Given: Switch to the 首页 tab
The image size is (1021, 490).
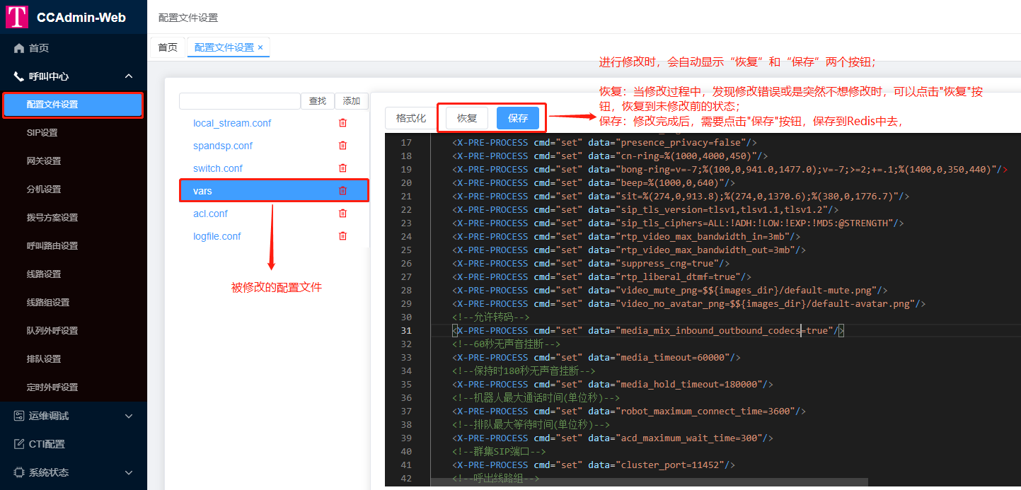Looking at the screenshot, I should point(168,47).
